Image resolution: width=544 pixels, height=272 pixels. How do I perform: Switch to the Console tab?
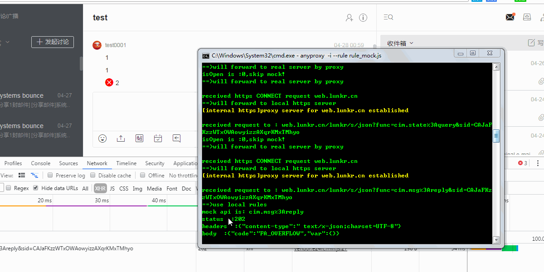[x=41, y=163]
